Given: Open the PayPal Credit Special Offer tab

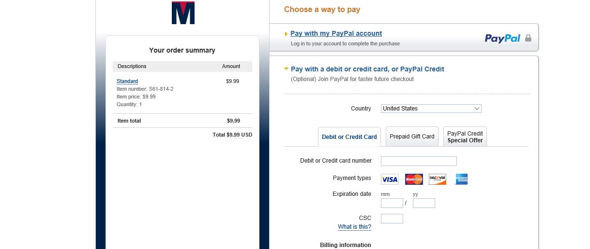Looking at the screenshot, I should (x=465, y=137).
